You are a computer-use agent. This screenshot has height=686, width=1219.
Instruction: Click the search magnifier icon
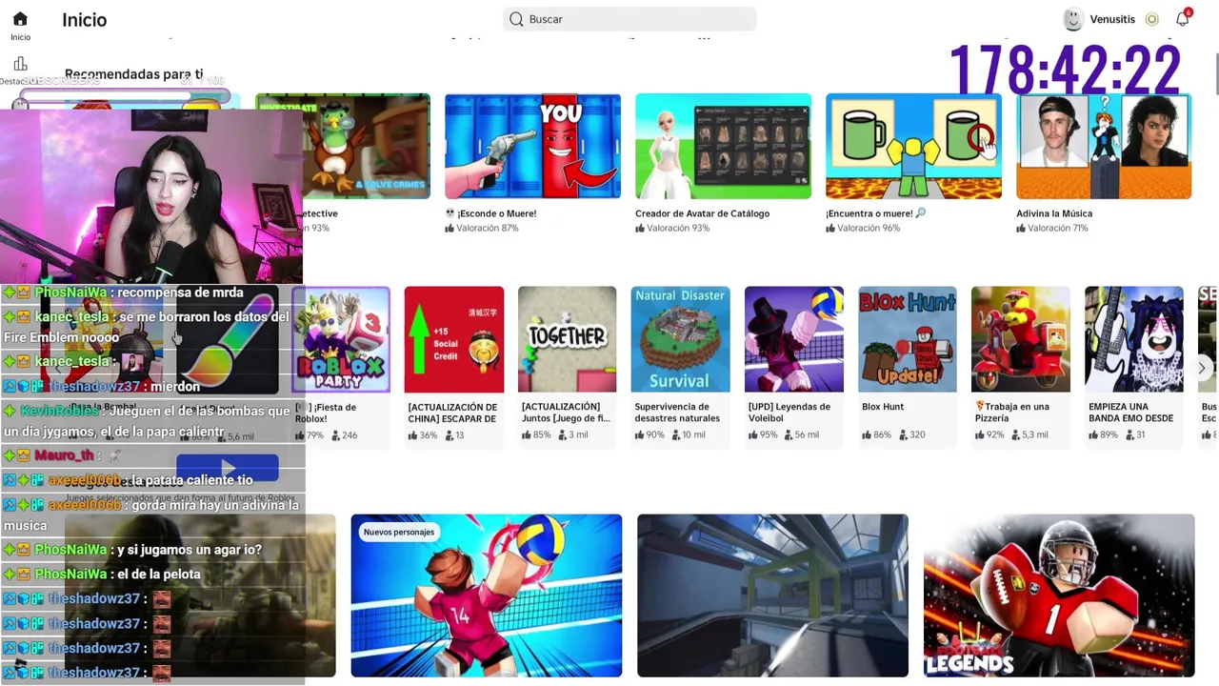[516, 19]
